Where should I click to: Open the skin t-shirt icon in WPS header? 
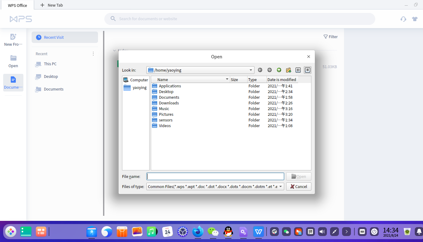pyautogui.click(x=415, y=19)
